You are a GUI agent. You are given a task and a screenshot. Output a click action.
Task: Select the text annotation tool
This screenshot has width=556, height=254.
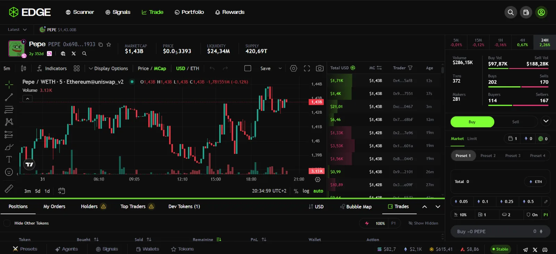point(9,159)
